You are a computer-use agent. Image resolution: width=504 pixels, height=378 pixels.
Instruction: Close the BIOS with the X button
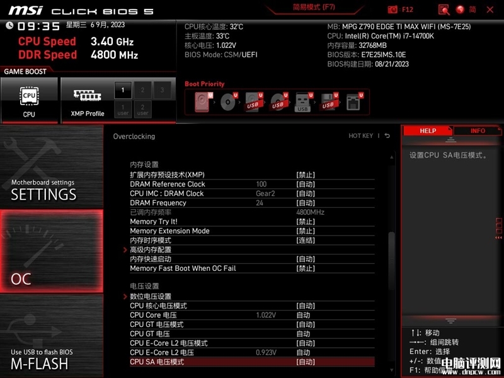(x=490, y=9)
